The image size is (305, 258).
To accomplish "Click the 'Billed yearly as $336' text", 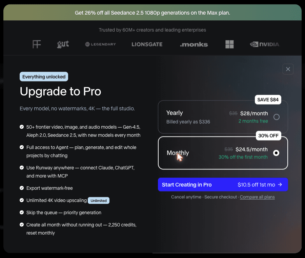I will click(x=188, y=122).
